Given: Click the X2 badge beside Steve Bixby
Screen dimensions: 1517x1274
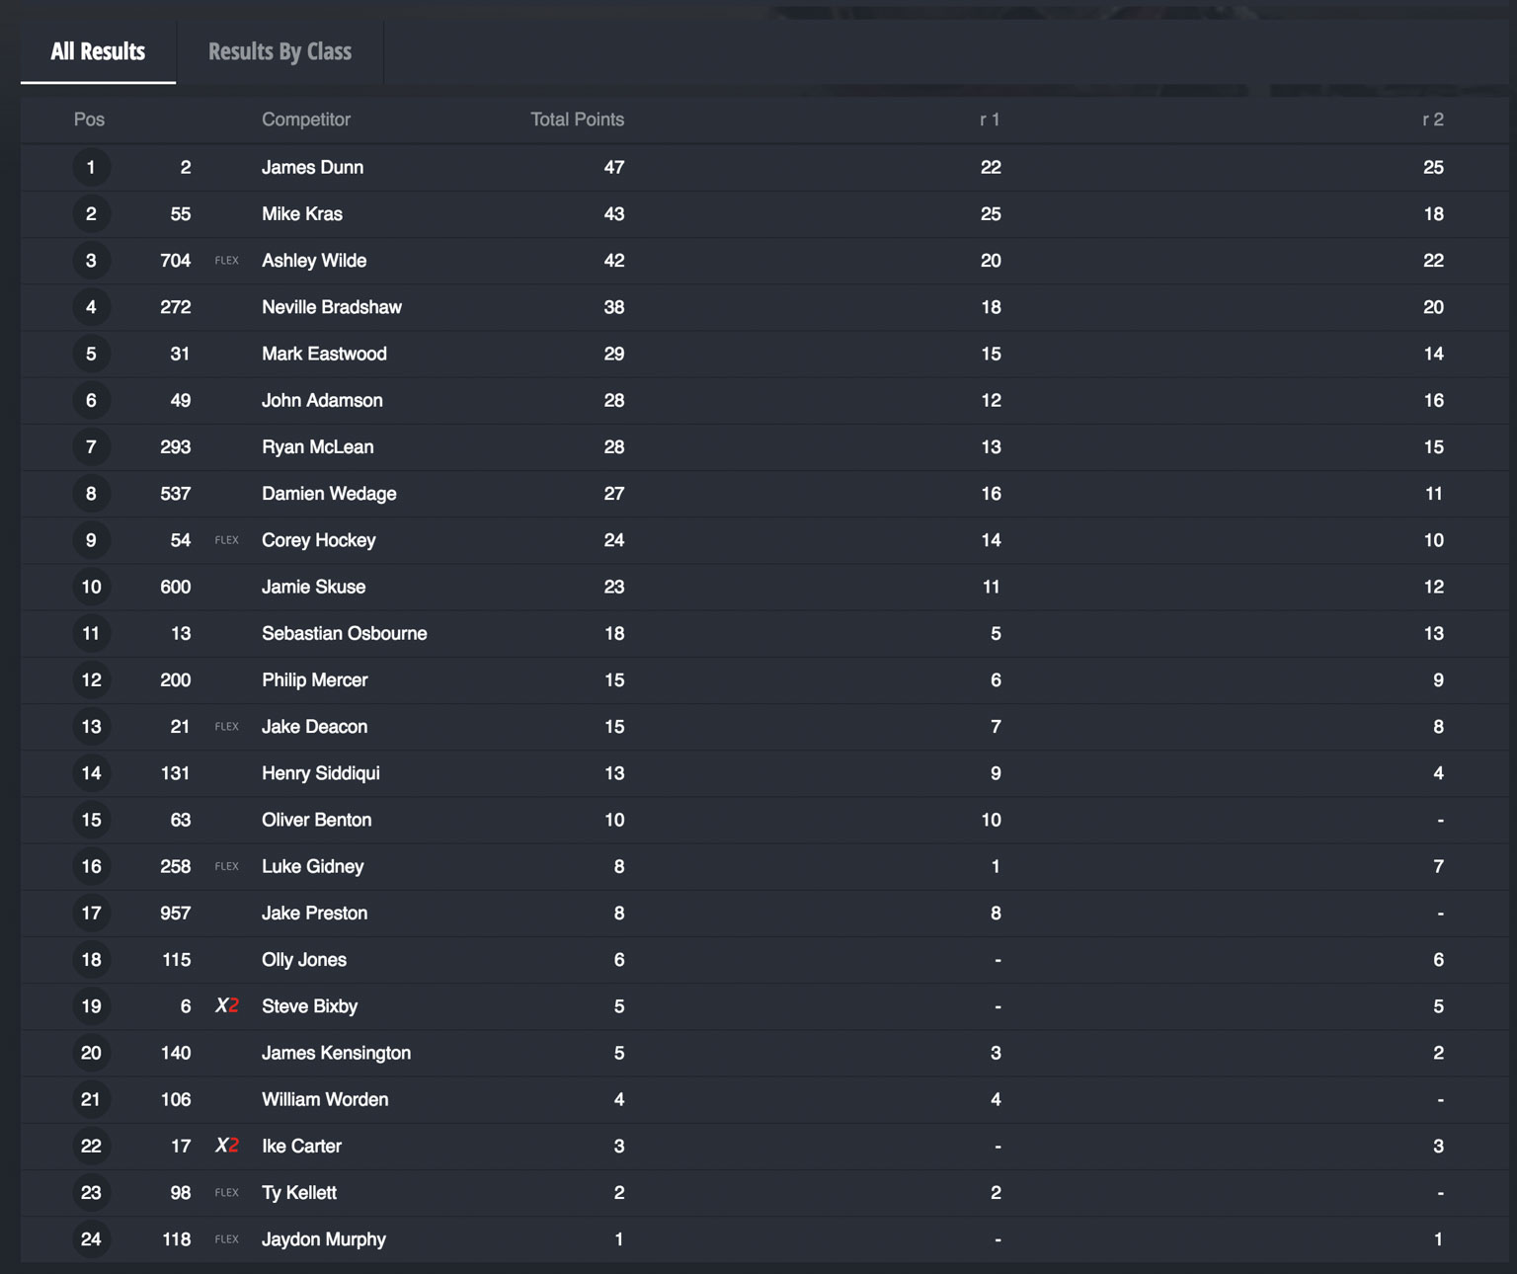Looking at the screenshot, I should click(x=227, y=1005).
